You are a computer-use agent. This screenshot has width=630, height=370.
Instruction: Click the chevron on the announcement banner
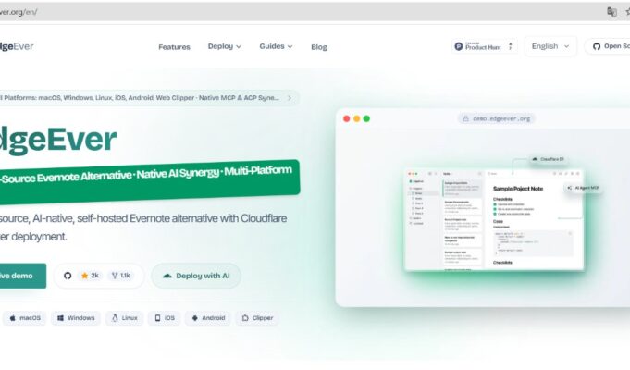point(290,98)
